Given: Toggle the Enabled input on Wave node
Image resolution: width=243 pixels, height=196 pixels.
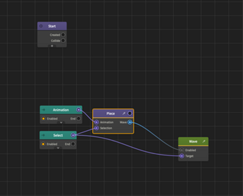Looking at the screenshot, I should pos(181,150).
